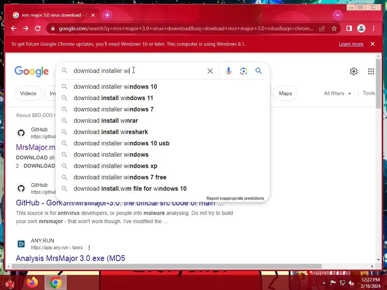Open the Start button ornament
Screen dimensions: 387x290
click(x=9, y=283)
